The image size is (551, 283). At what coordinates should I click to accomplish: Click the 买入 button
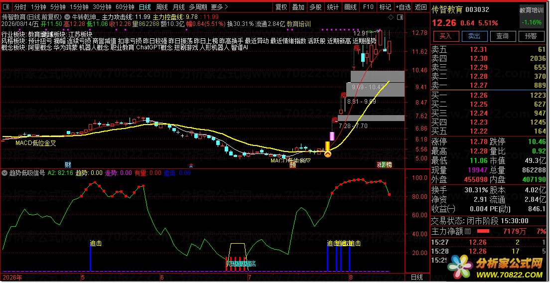pyautogui.click(x=445, y=36)
